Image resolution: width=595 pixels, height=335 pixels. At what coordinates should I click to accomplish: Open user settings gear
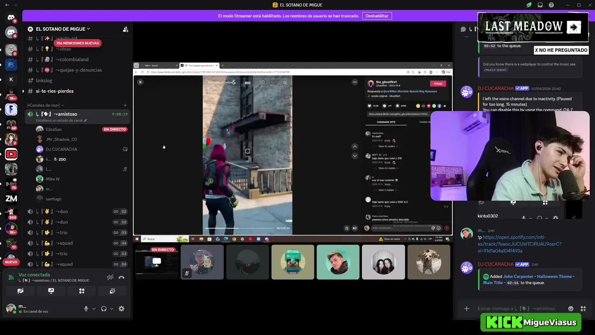[121, 308]
